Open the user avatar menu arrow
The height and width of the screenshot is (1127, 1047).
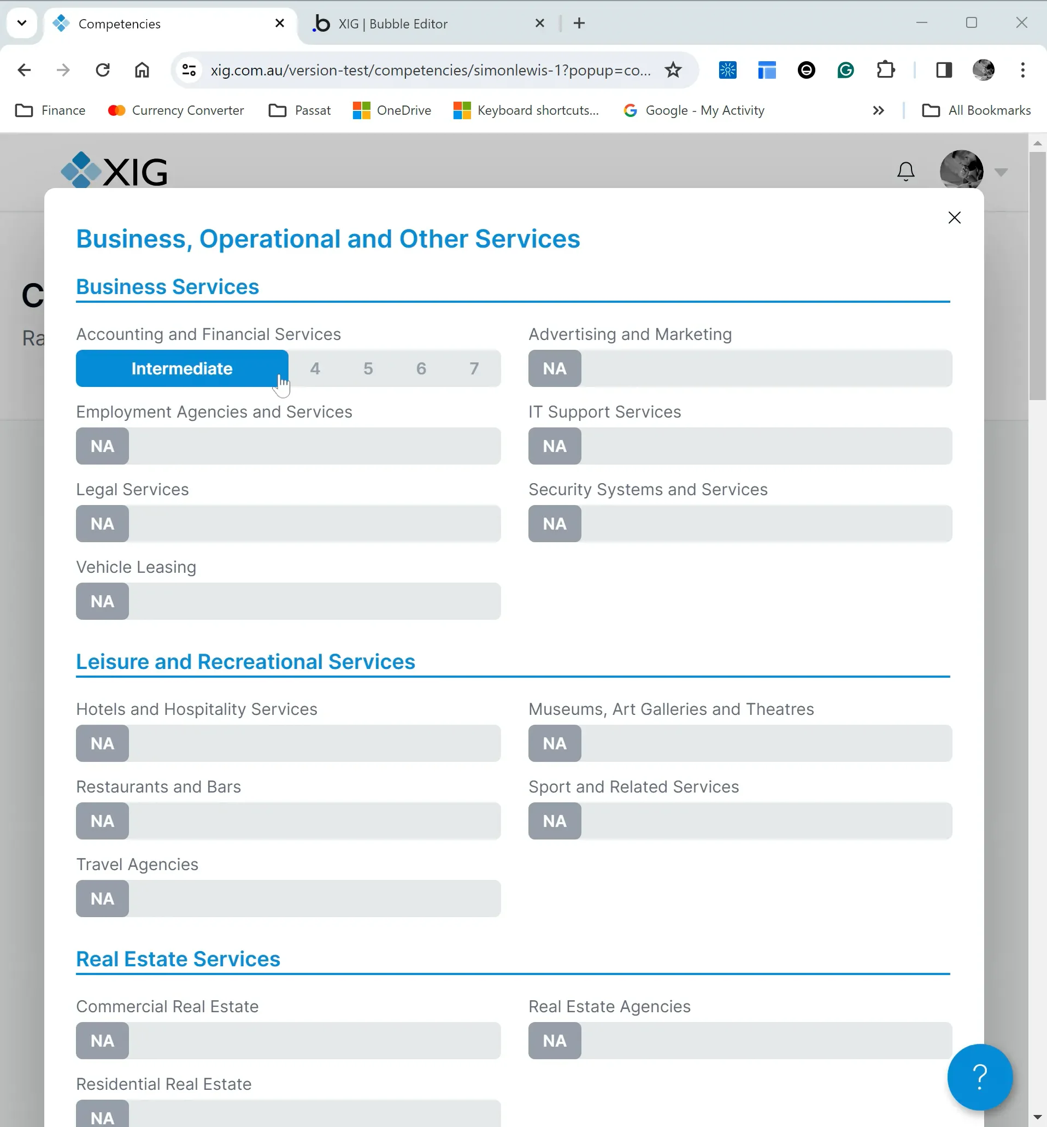[x=1001, y=172]
